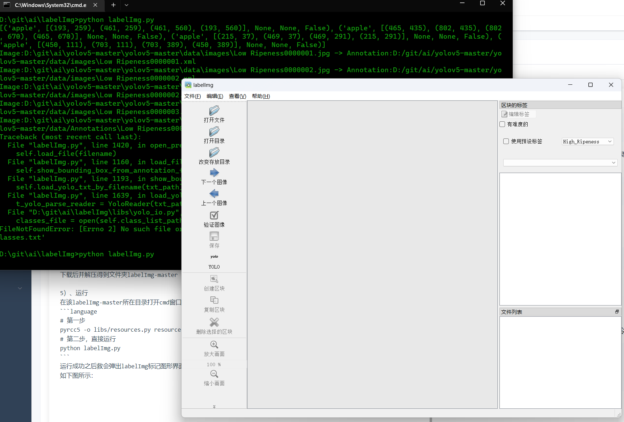Toggle the difficult (有难度的) checkbox
This screenshot has height=422, width=624.
(503, 124)
